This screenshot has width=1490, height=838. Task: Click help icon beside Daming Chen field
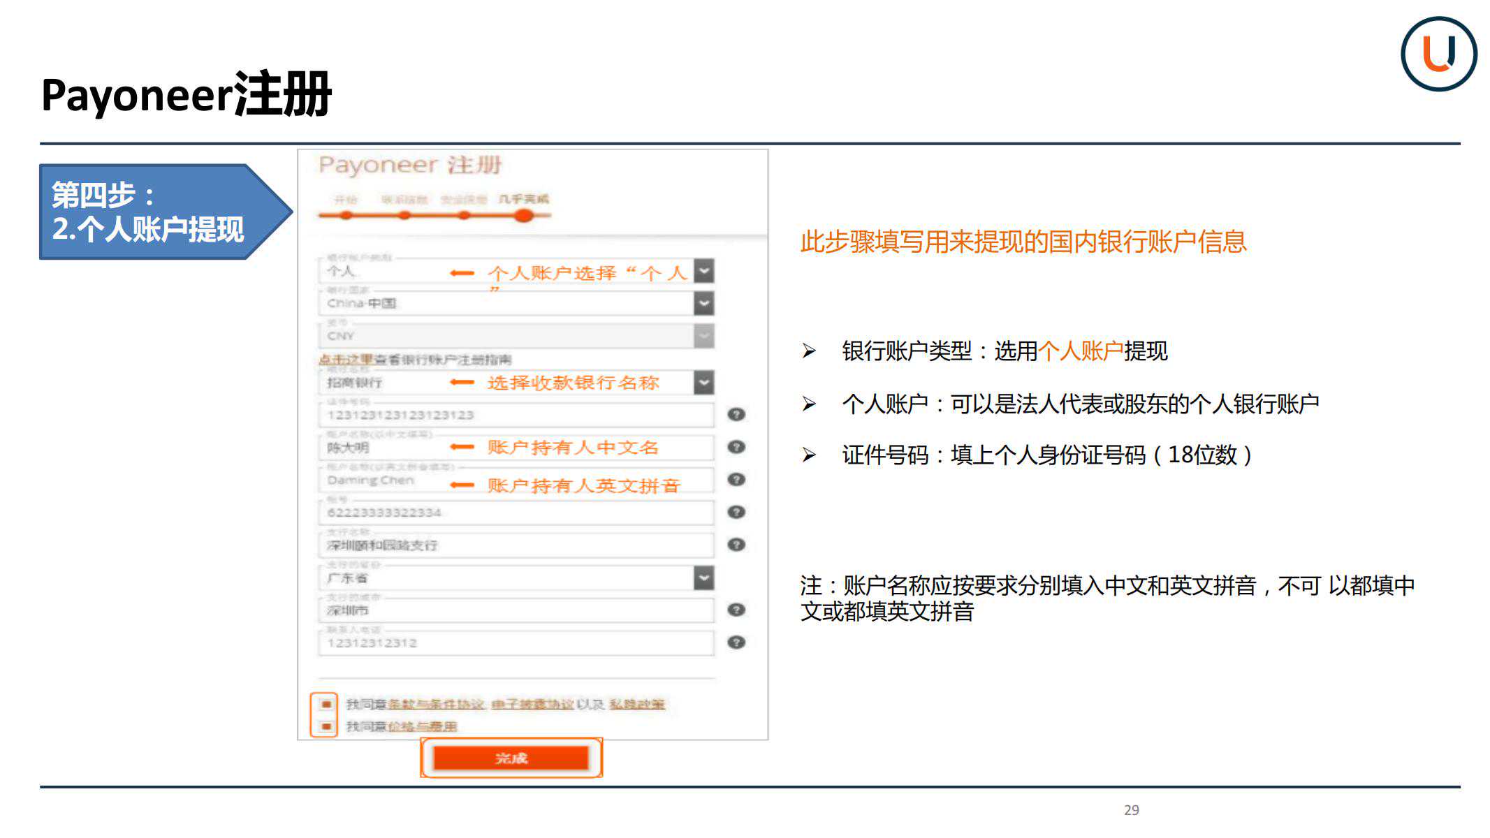click(x=736, y=479)
